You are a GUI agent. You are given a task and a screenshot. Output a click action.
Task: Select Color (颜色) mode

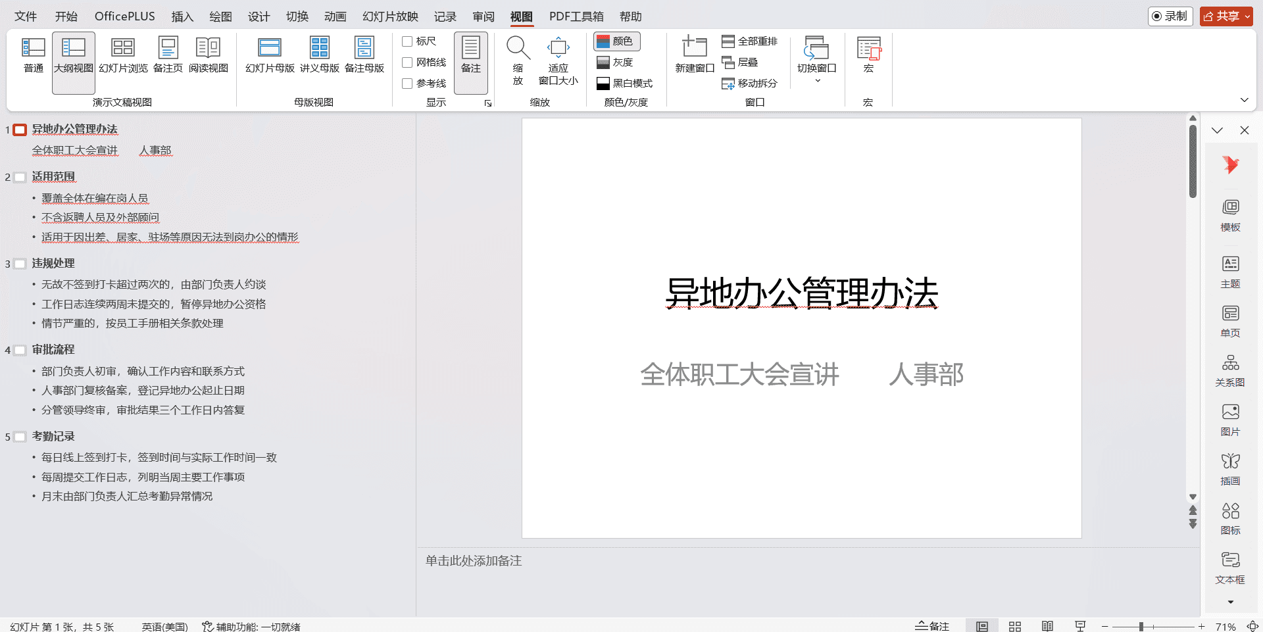pos(616,41)
